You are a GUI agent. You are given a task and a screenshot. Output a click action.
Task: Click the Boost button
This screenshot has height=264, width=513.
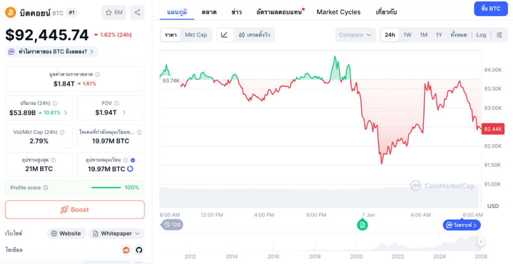pyautogui.click(x=75, y=209)
